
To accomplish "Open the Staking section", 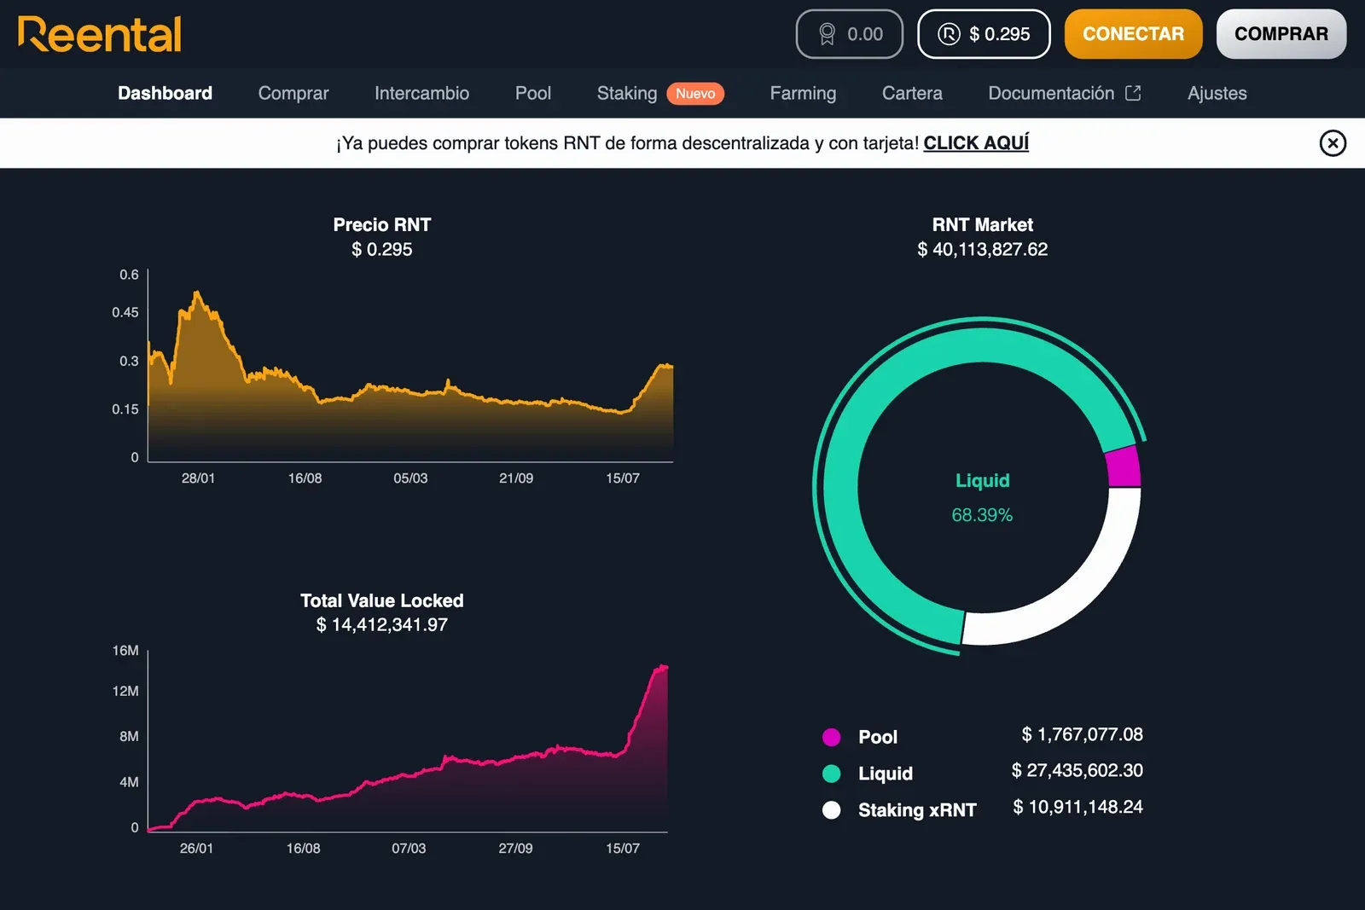I will point(627,93).
